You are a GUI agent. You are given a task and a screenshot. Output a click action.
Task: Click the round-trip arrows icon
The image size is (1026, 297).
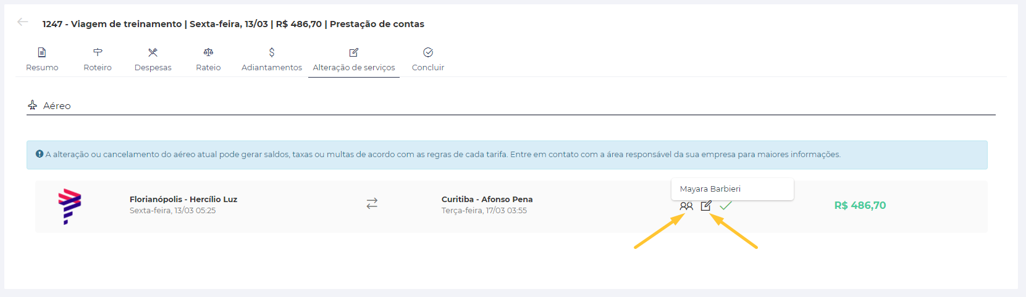(x=372, y=203)
